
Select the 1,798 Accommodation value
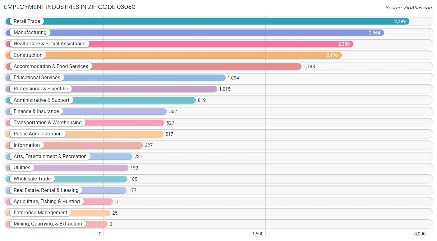pos(309,66)
